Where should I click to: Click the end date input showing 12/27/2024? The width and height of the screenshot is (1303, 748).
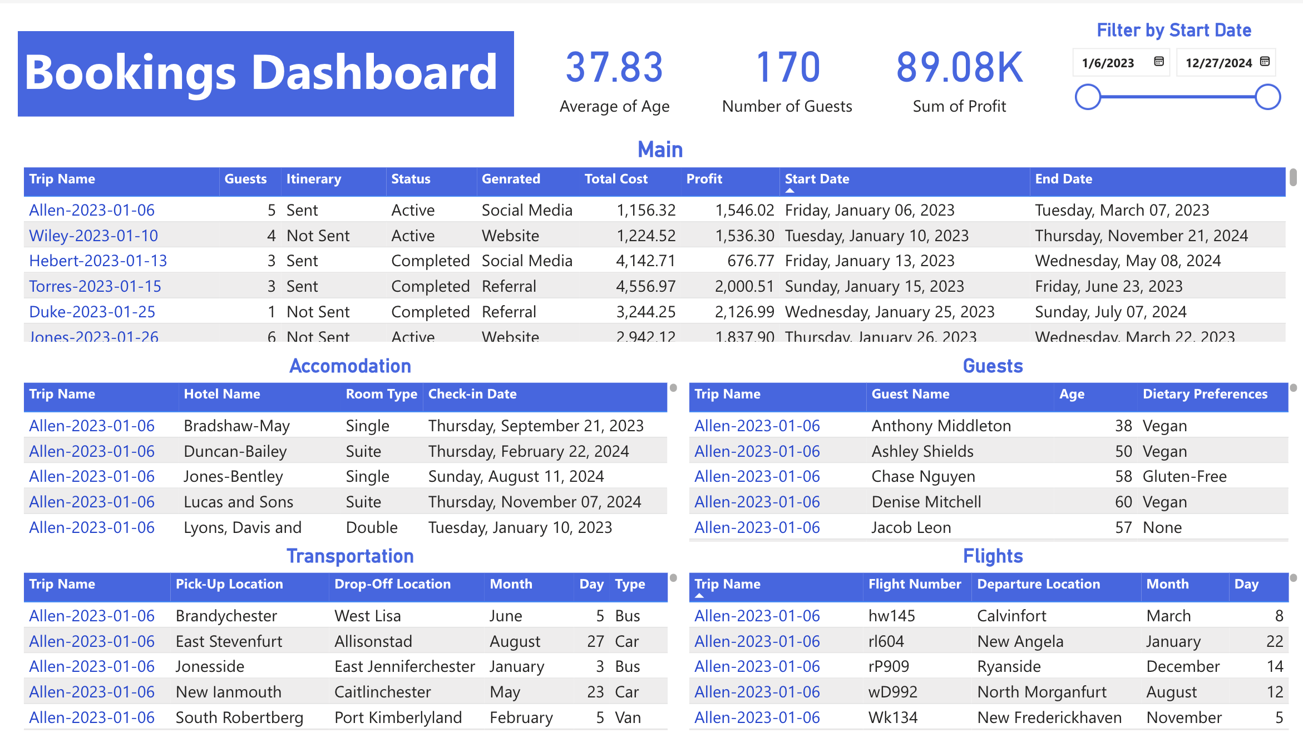(1218, 63)
